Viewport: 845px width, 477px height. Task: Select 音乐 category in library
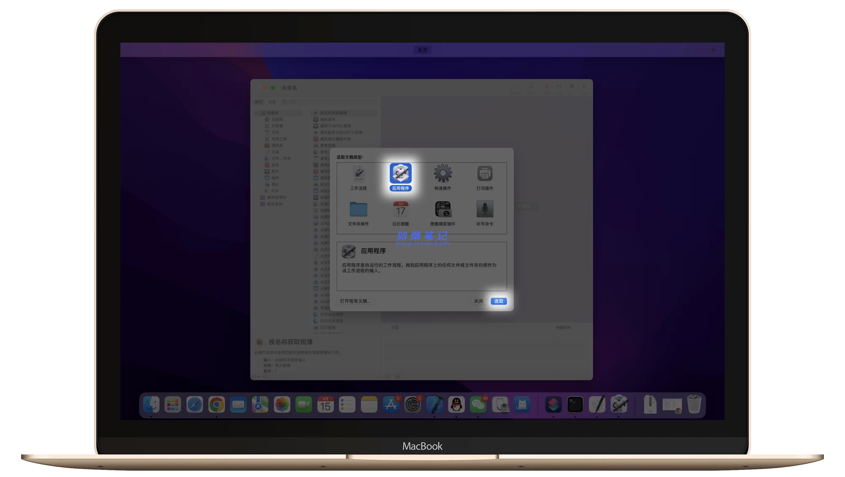click(x=272, y=165)
